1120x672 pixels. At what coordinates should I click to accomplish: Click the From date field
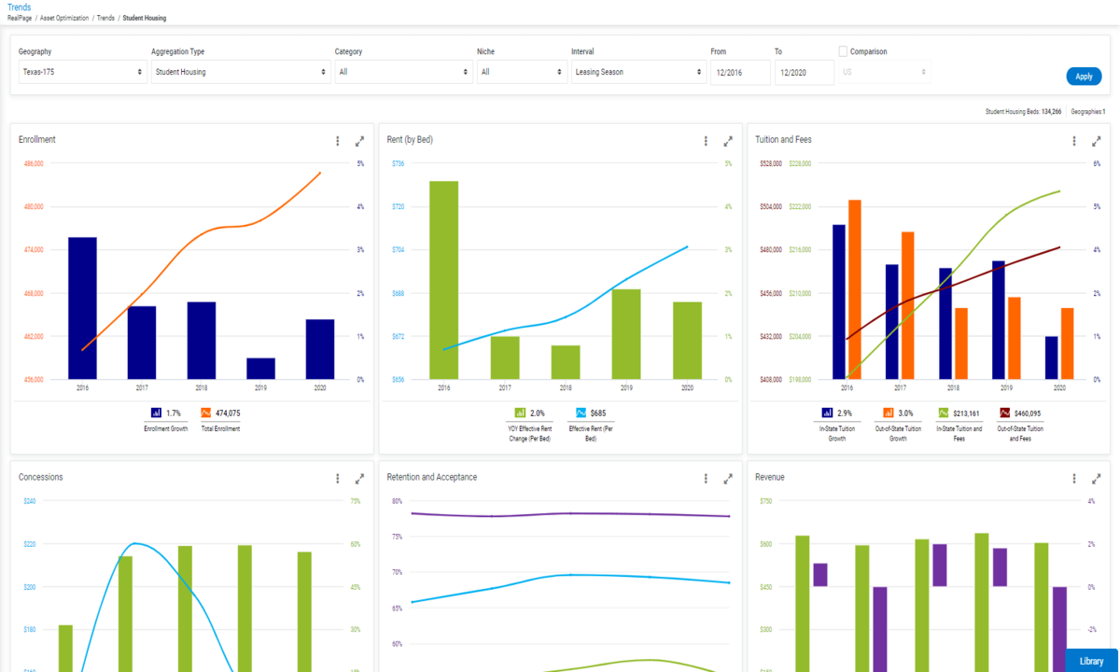tap(740, 72)
